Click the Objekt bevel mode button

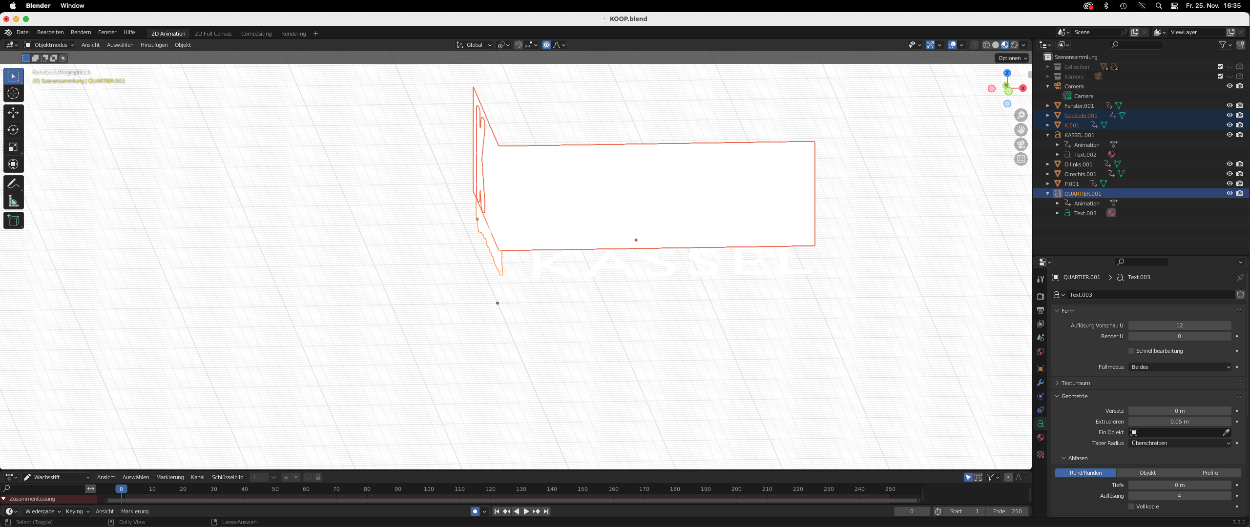point(1147,473)
